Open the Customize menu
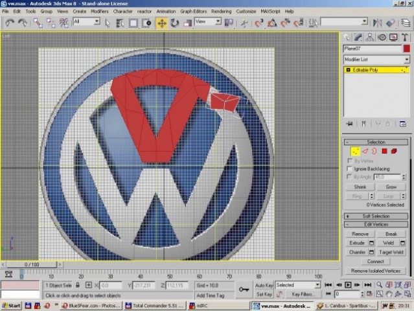Image resolution: width=414 pixels, height=311 pixels. [x=246, y=12]
